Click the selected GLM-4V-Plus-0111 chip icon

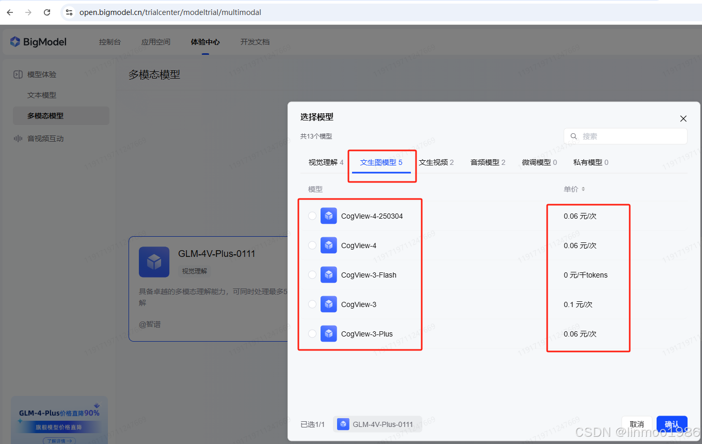343,424
